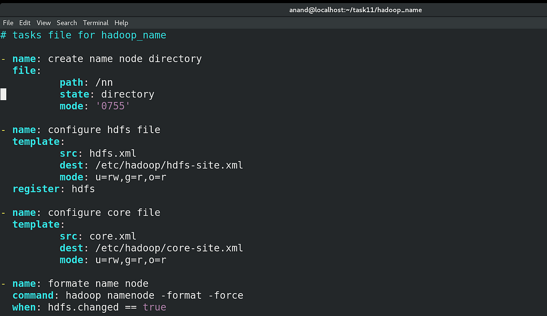The width and height of the screenshot is (547, 316).
Task: Open the File menu
Action: (x=8, y=23)
